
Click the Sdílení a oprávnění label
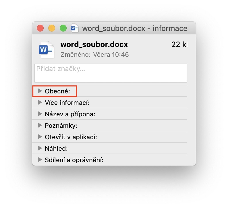point(74,160)
